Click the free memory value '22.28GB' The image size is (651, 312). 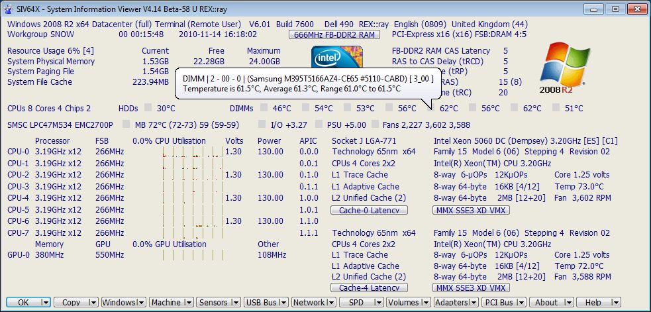(x=209, y=62)
